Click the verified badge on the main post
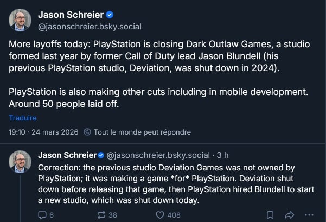326x222 pixels. (109, 15)
